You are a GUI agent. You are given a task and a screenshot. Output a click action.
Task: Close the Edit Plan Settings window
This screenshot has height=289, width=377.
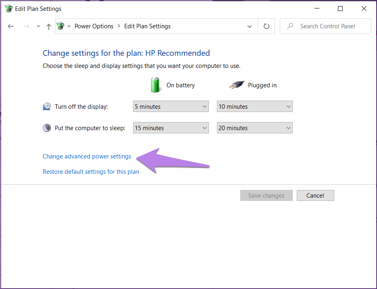[x=364, y=8]
